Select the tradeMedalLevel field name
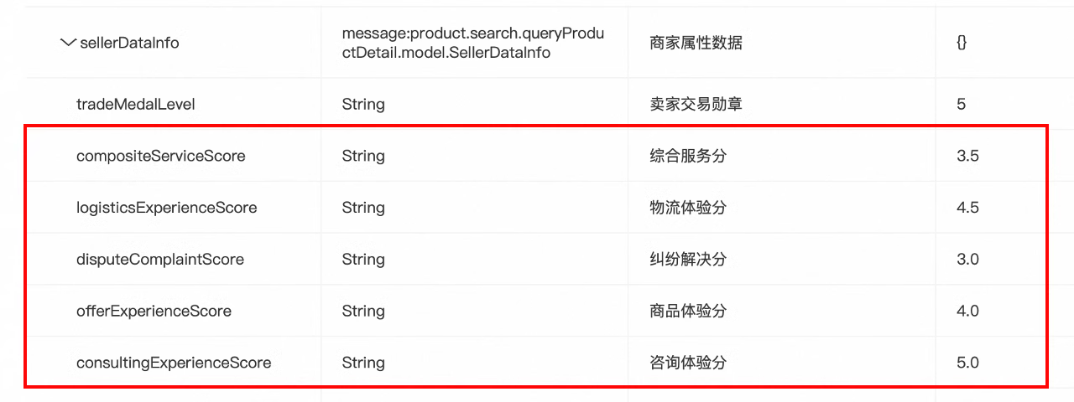The height and width of the screenshot is (402, 1074). [x=135, y=104]
